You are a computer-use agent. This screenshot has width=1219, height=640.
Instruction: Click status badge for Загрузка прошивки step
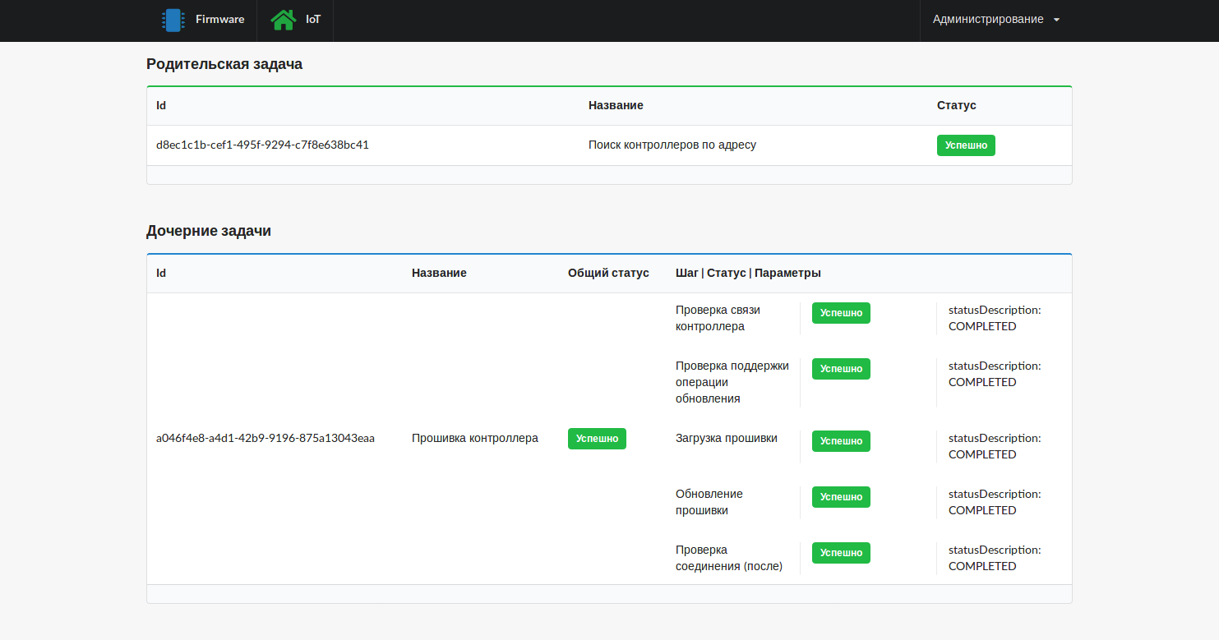coord(841,441)
